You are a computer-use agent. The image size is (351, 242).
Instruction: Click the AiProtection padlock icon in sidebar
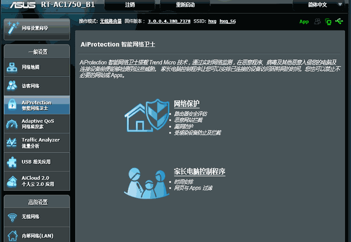12,105
